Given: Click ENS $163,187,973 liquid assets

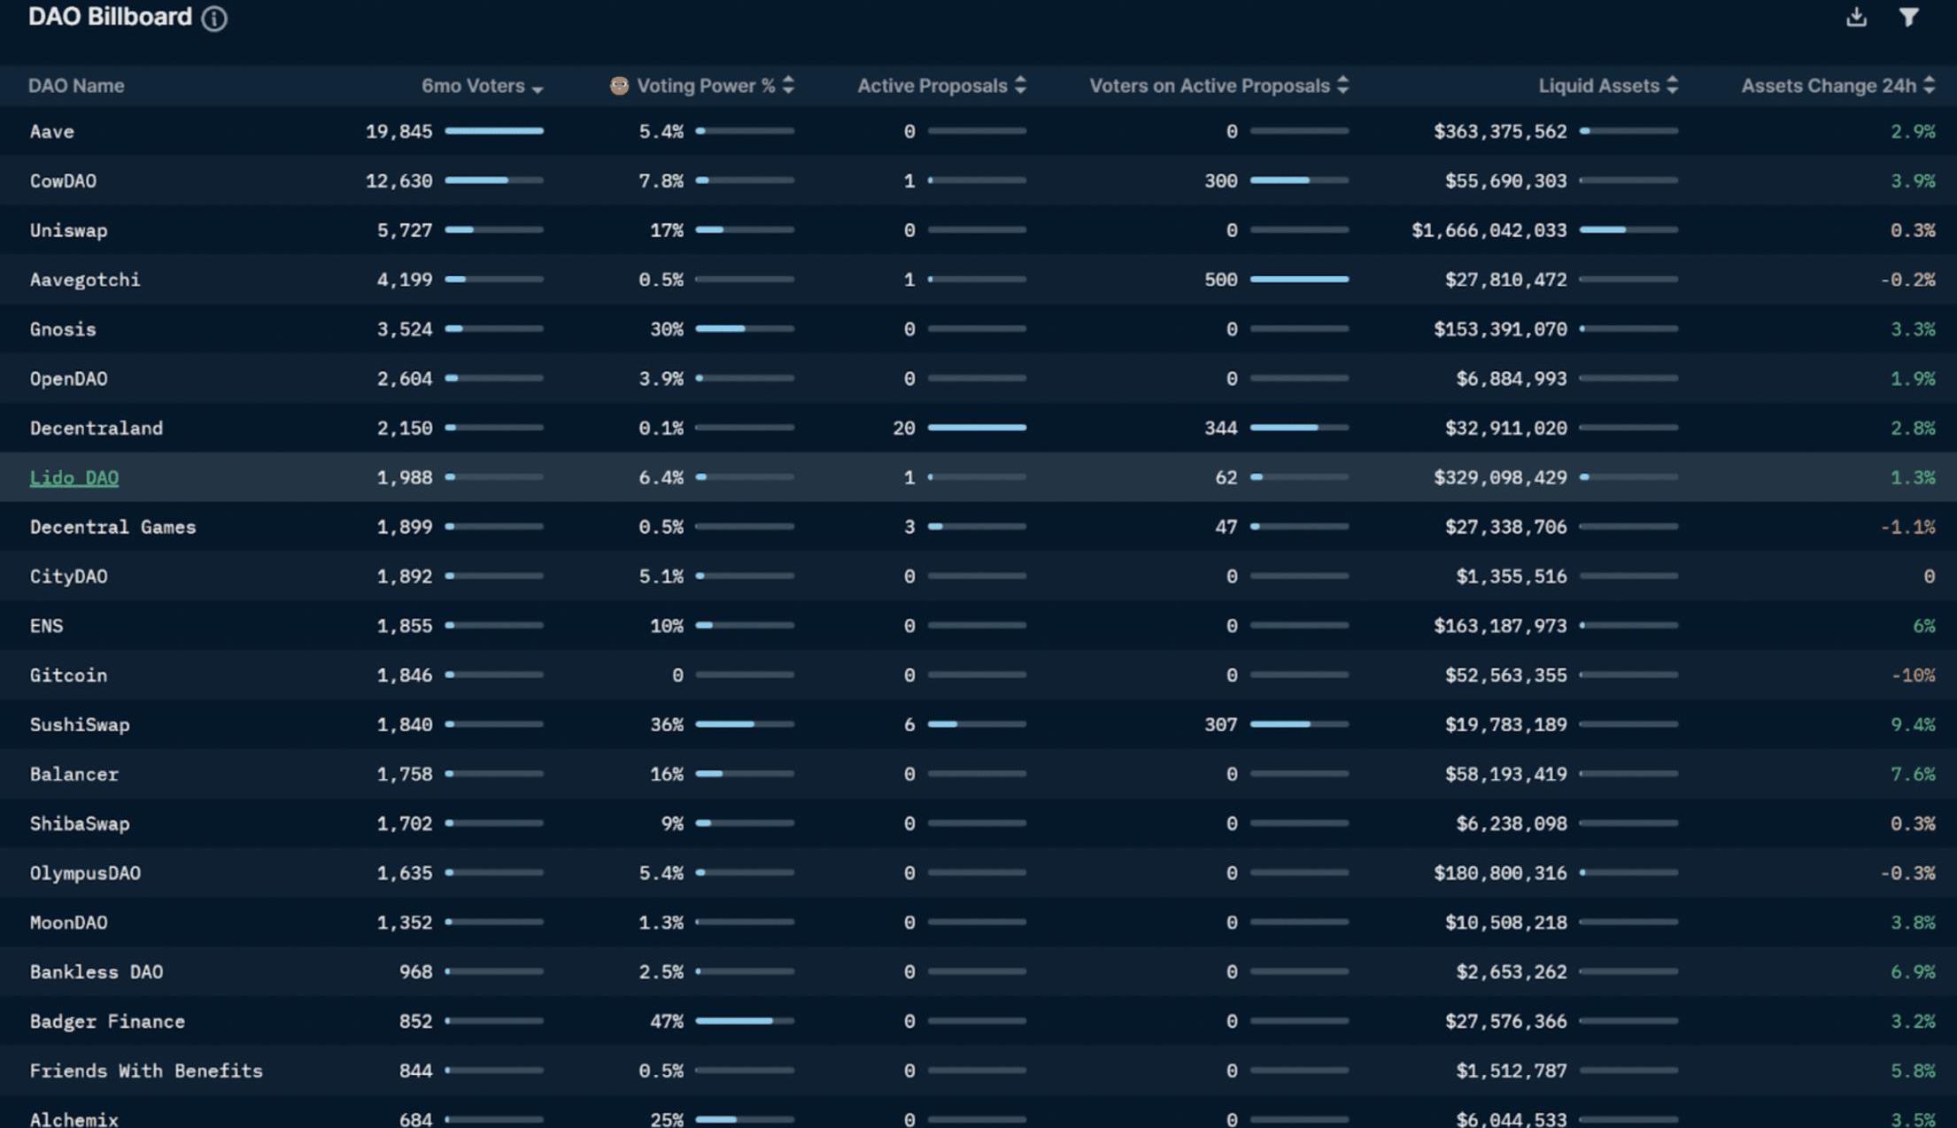Looking at the screenshot, I should pyautogui.click(x=1500, y=626).
